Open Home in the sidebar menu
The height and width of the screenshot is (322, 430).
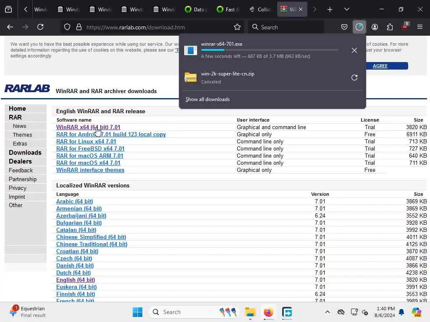pyautogui.click(x=17, y=109)
